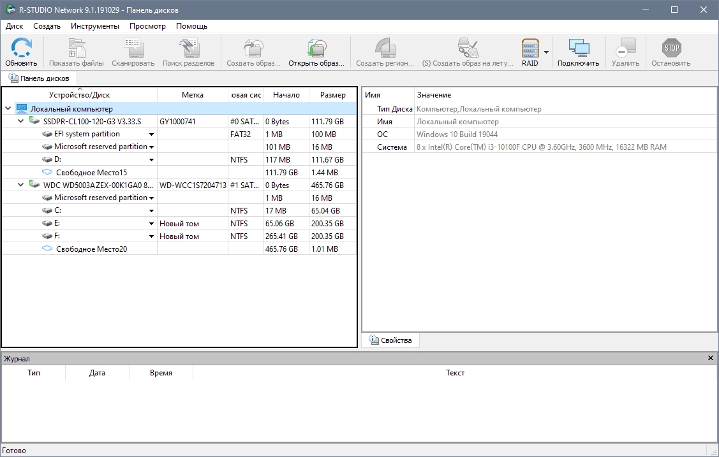The height and width of the screenshot is (457, 719).
Task: Open the Помощь menu
Action: [191, 26]
